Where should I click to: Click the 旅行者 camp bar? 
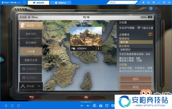coord(136,42)
